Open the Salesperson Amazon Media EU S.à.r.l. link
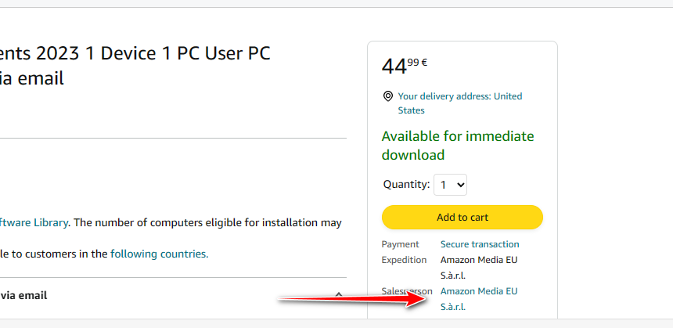 point(479,299)
